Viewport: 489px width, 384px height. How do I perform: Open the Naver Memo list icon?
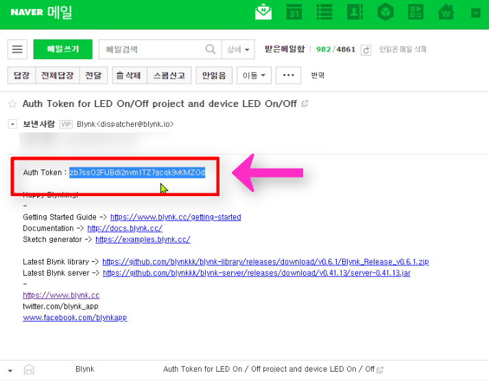pyautogui.click(x=324, y=12)
